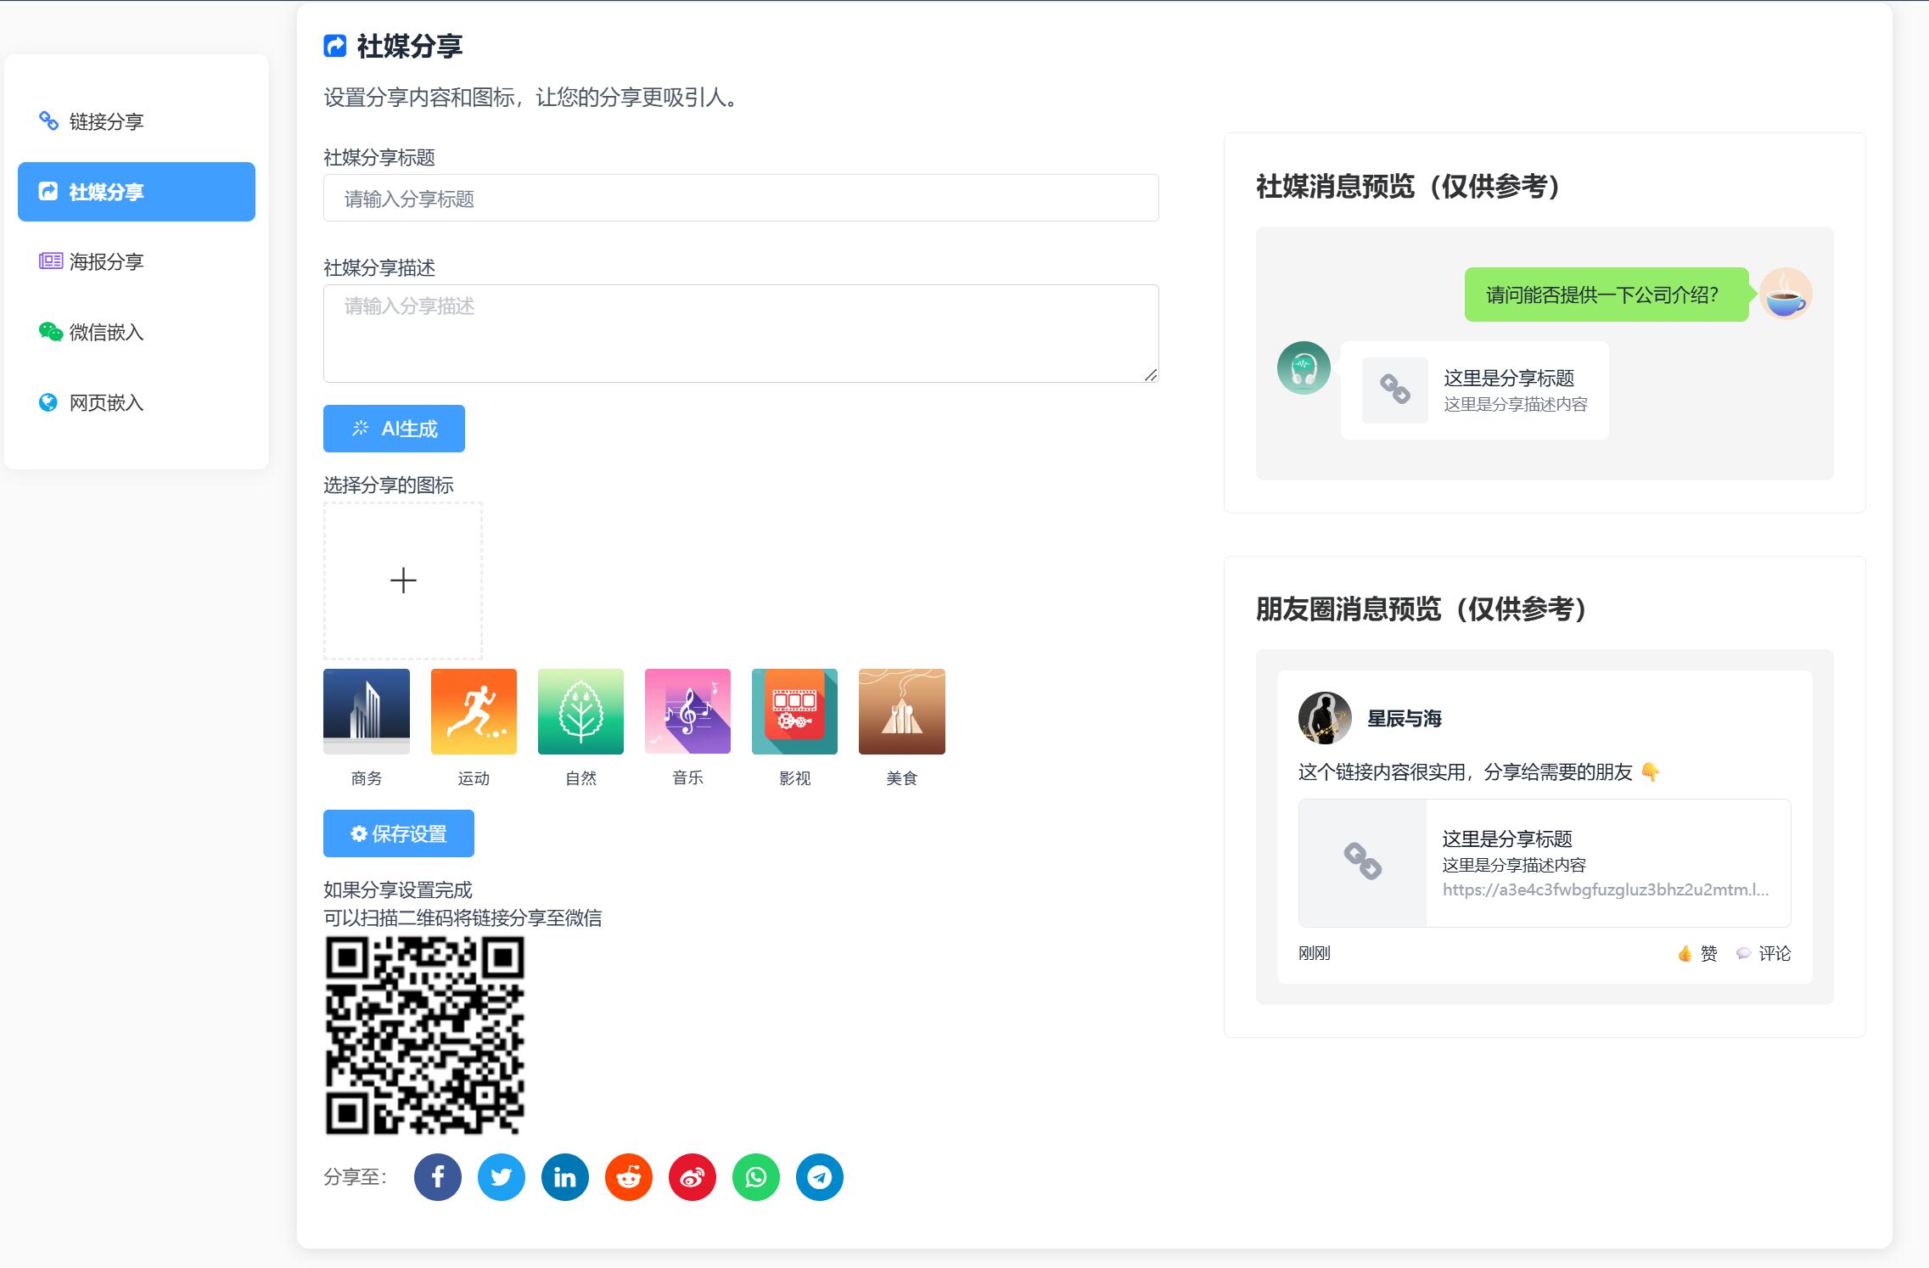This screenshot has width=1929, height=1268.
Task: Share to Weibo via its icon
Action: (x=692, y=1177)
